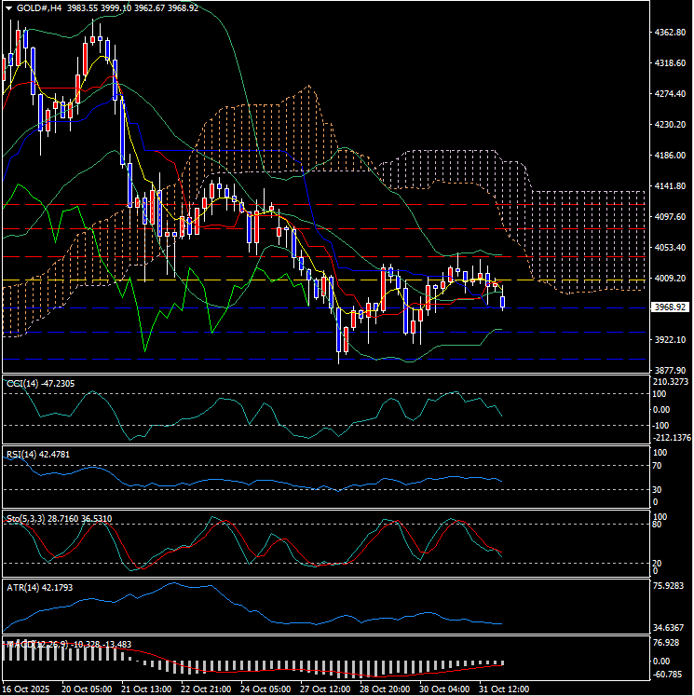The height and width of the screenshot is (696, 694).
Task: Click the 16 Oct 2025 date label
Action: pos(27,689)
